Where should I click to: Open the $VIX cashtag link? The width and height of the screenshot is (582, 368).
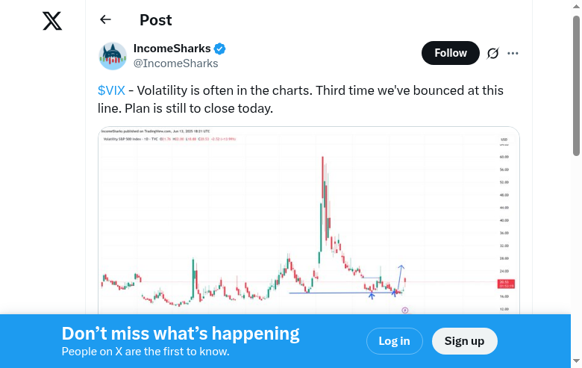pyautogui.click(x=111, y=90)
